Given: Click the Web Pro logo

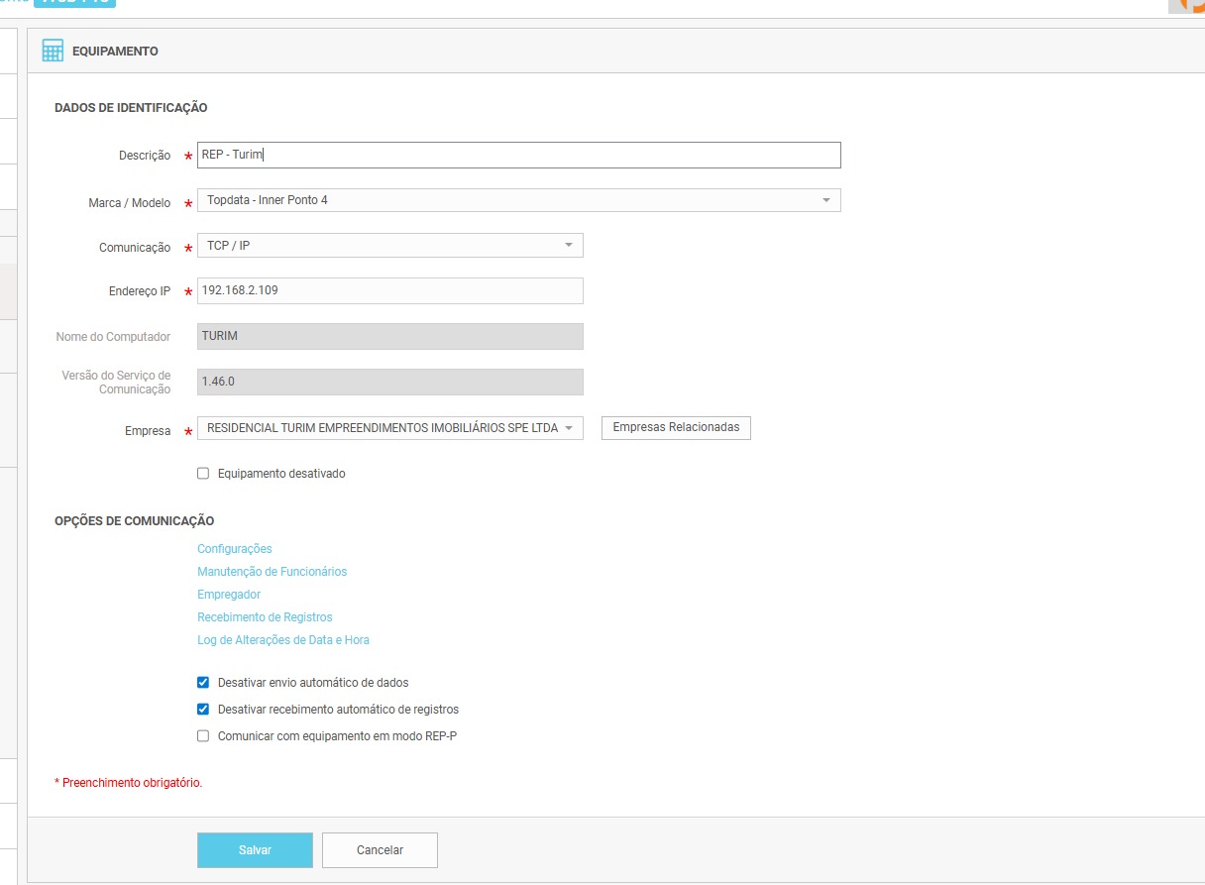Looking at the screenshot, I should click(x=74, y=3).
